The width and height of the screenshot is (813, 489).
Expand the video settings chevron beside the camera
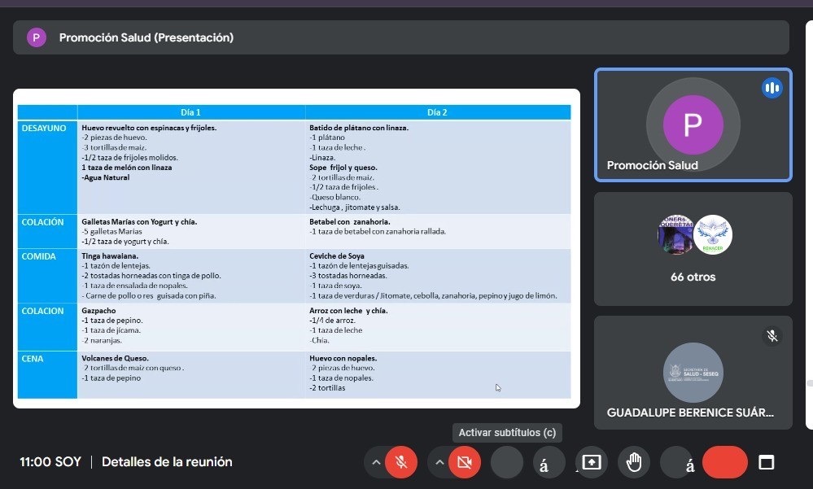coord(439,462)
